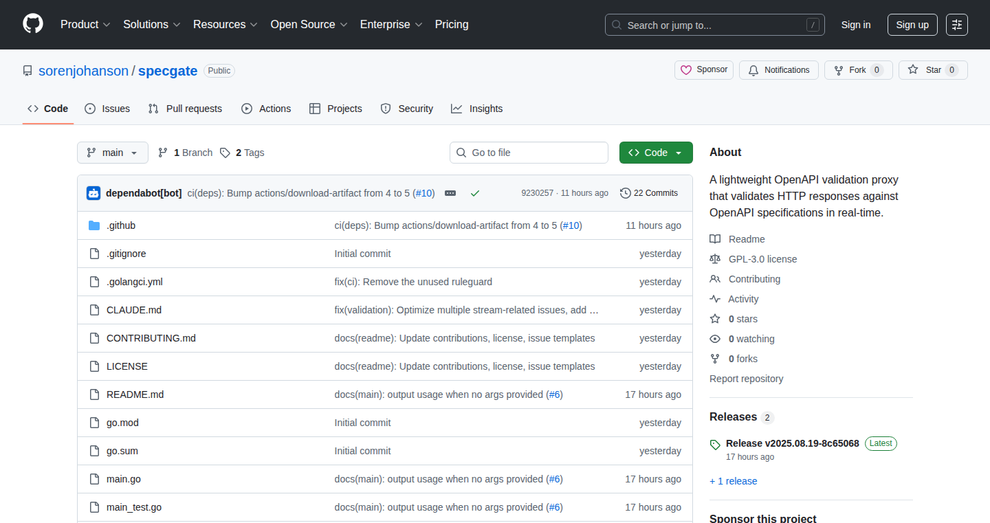Open the GitHub home logo

pyautogui.click(x=33, y=25)
